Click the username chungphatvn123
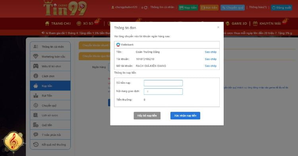The image size is (298, 156). click(x=126, y=7)
